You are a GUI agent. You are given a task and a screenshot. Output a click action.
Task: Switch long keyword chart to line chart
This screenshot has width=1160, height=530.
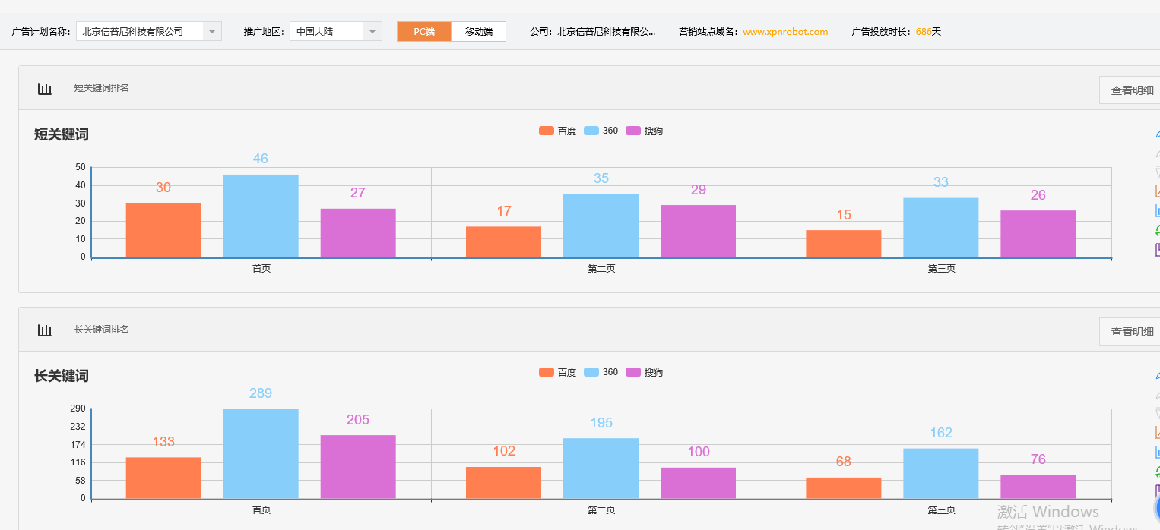tap(1158, 433)
